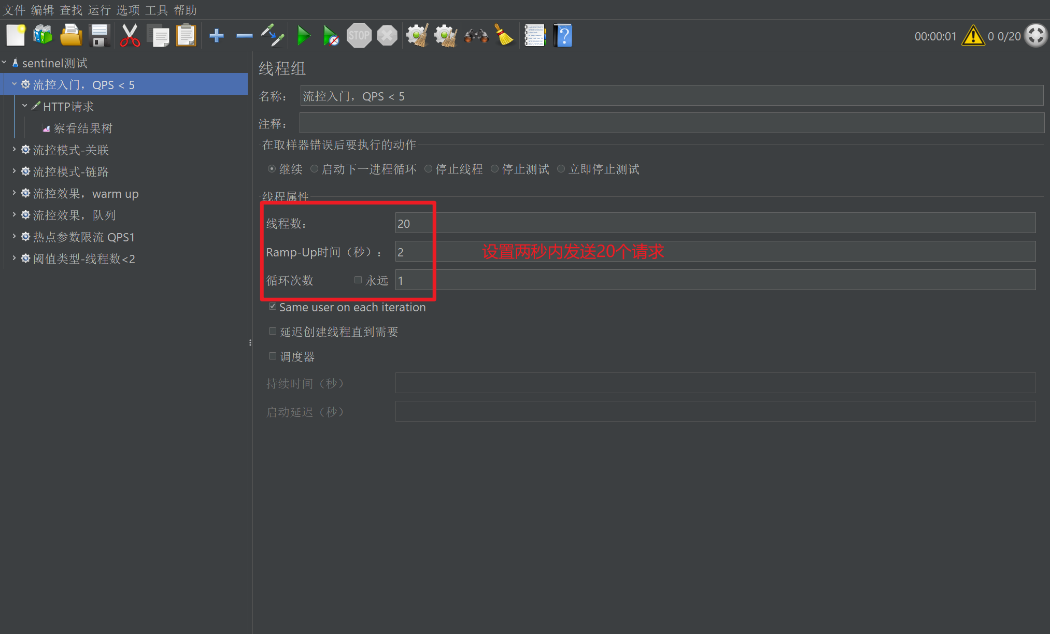Click the 线程数 field showing 20
Screen dimensions: 1050x634
coord(715,223)
